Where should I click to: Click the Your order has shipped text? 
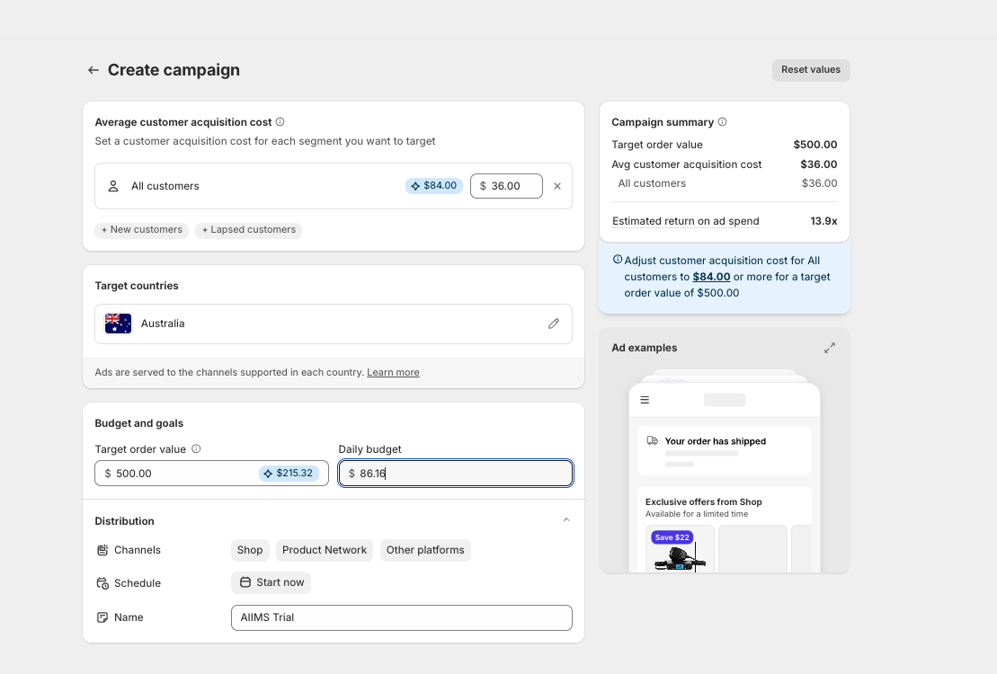click(x=716, y=441)
